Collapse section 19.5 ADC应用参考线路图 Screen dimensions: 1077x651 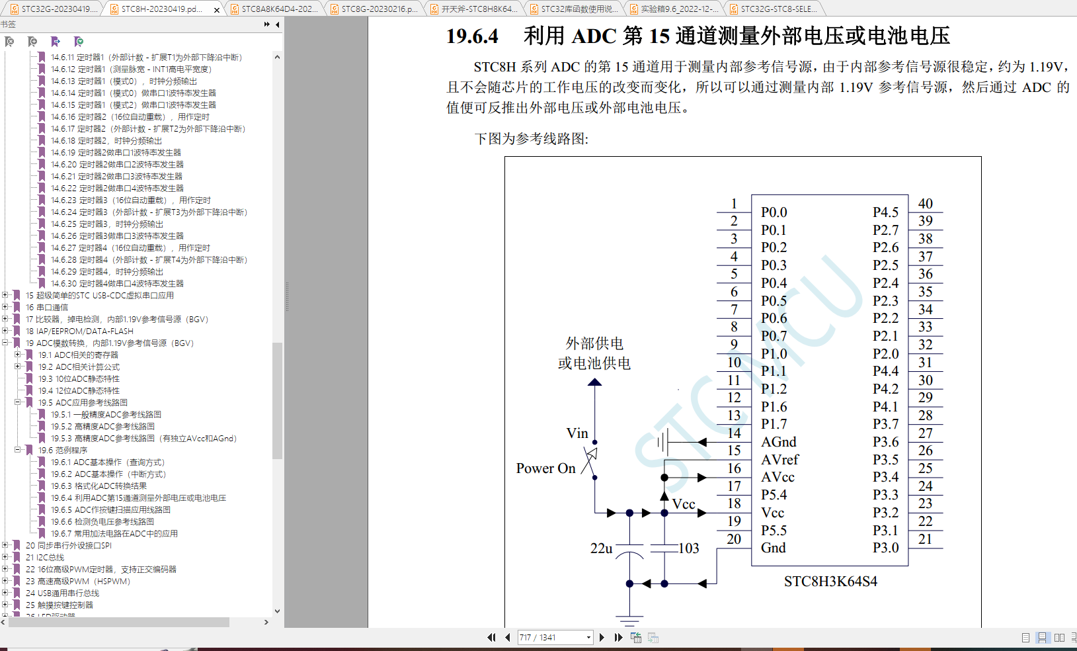point(18,403)
